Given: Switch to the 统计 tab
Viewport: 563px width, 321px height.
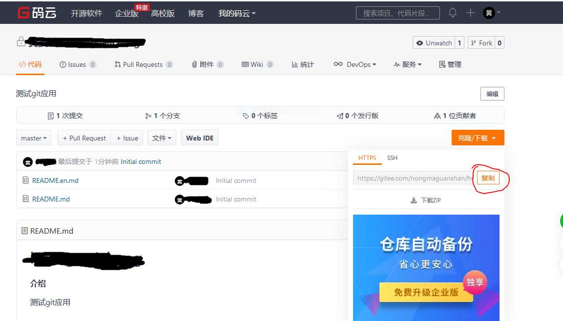Looking at the screenshot, I should (x=303, y=64).
